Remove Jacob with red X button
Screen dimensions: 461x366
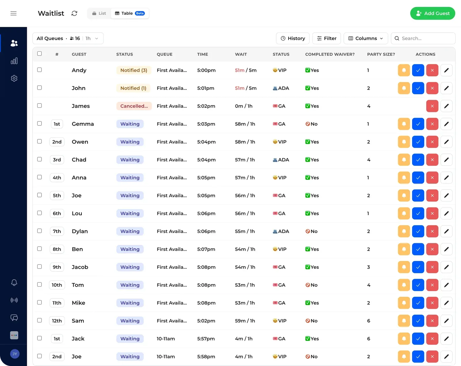[x=432, y=267]
